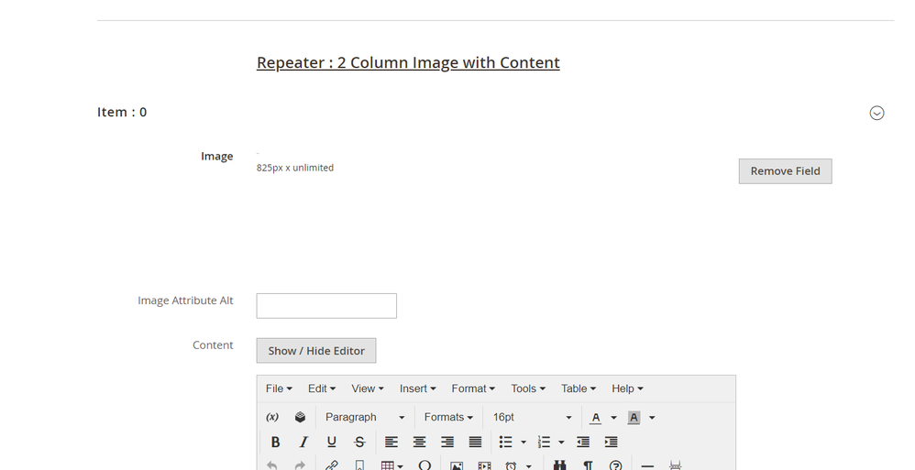Justify text alignment
The width and height of the screenshot is (915, 470).
coord(475,442)
